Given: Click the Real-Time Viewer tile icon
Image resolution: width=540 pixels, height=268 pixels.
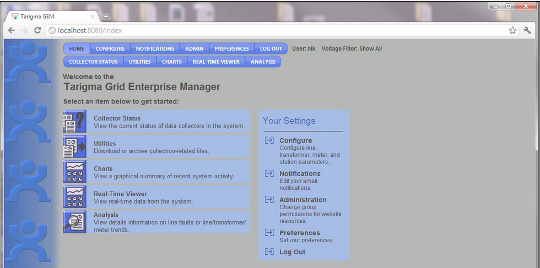Looking at the screenshot, I should (75, 197).
